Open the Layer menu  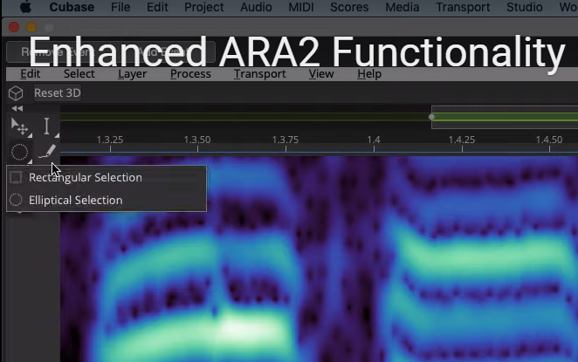coord(133,74)
